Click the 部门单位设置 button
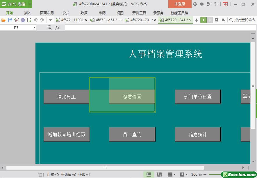Viewport: 257px width, 178px height. pos(198,97)
